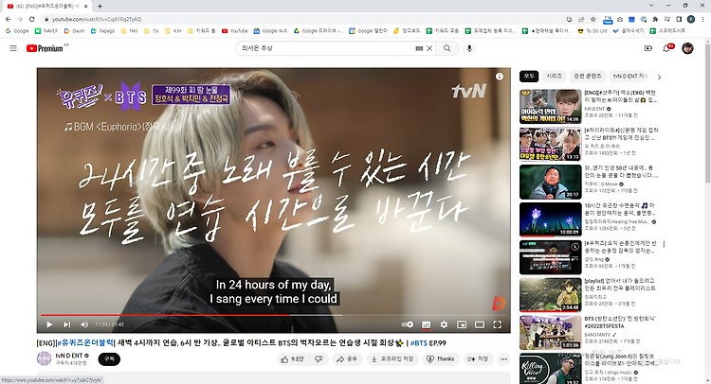Image resolution: width=711 pixels, height=384 pixels.
Task: Open the NKJ bookmarks folder
Action: click(129, 31)
